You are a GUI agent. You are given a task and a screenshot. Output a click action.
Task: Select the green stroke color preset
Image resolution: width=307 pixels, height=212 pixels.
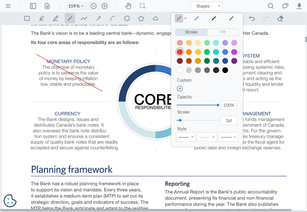point(231,18)
